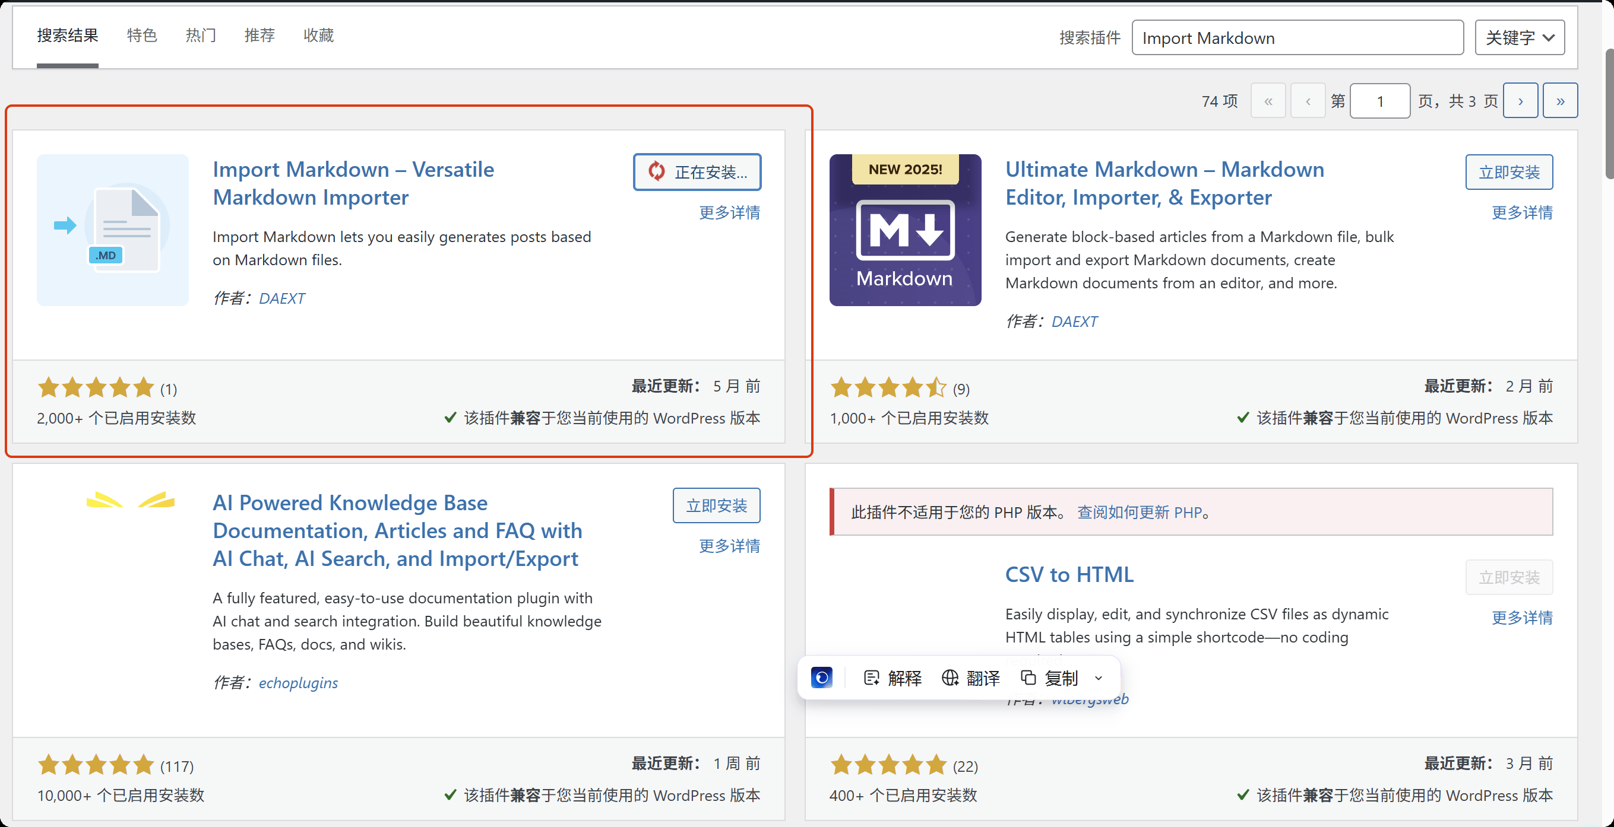Click the Import Markdown plugin thumbnail icon
The image size is (1614, 827).
click(112, 230)
